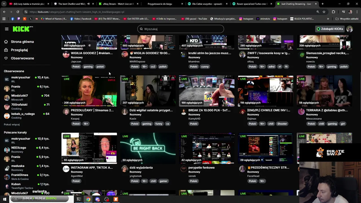Bookmark page with star icon
The width and height of the screenshot is (361, 203).
pos(324,12)
